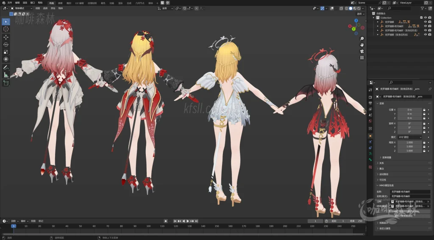Select material preview viewport shading

355,8
